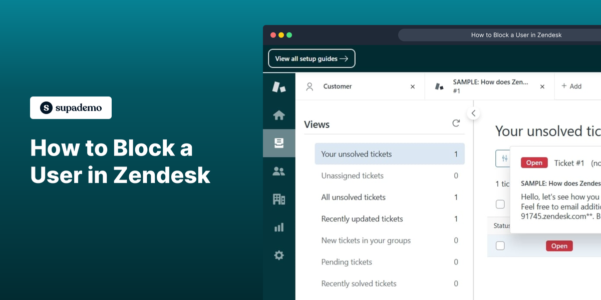Select Unassigned tickets view
The image size is (601, 300).
click(390, 175)
